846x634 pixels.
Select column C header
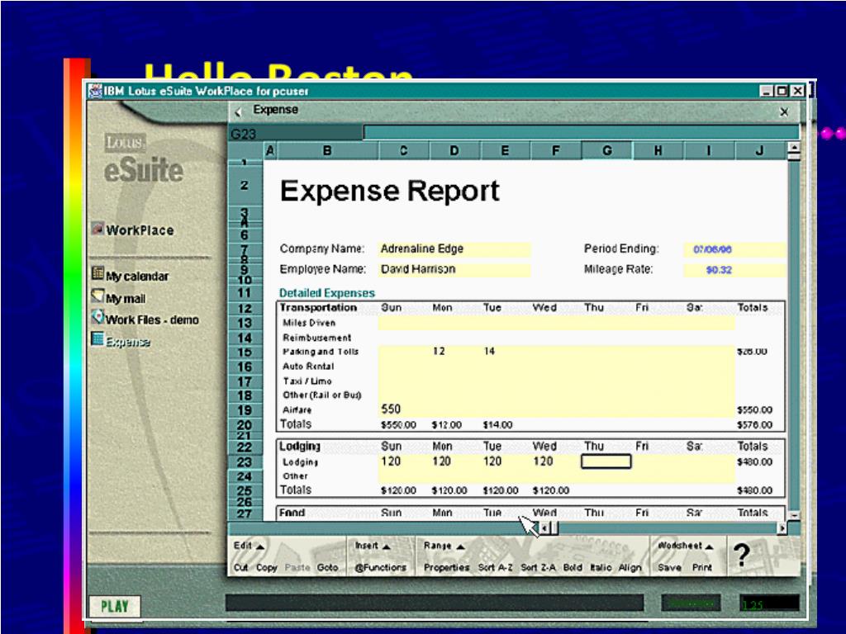pyautogui.click(x=403, y=151)
